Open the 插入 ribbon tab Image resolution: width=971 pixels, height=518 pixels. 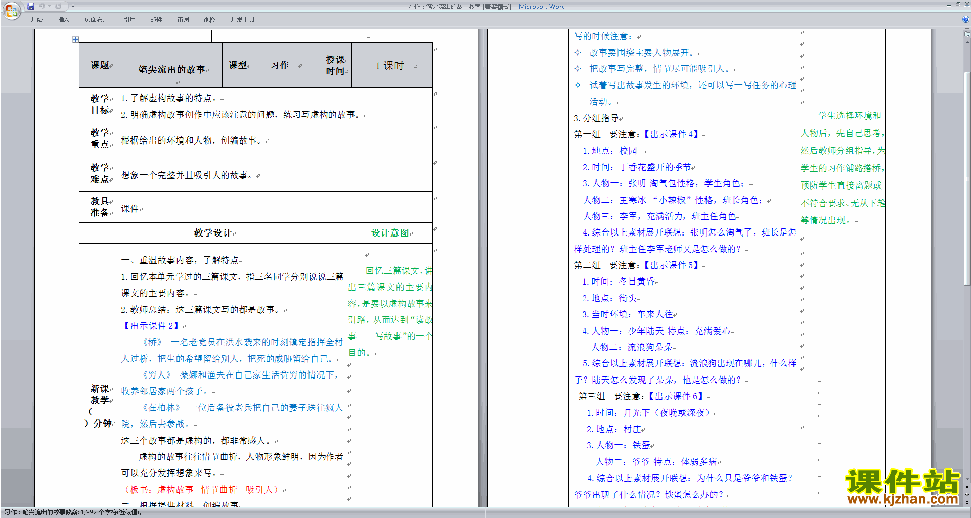click(x=63, y=20)
